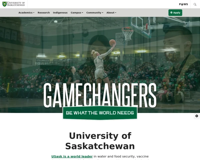Expand the Academics dropdown menu
The width and height of the screenshot is (200, 160).
pos(26,13)
